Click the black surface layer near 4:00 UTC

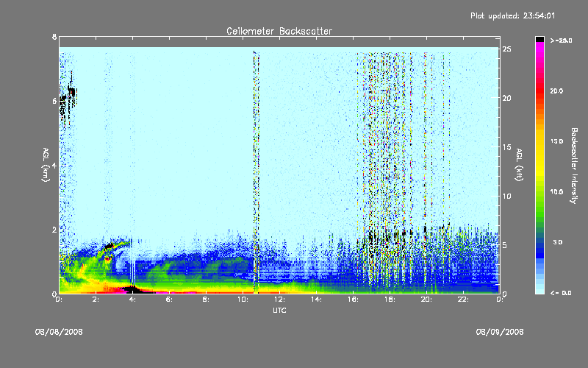(x=132, y=289)
